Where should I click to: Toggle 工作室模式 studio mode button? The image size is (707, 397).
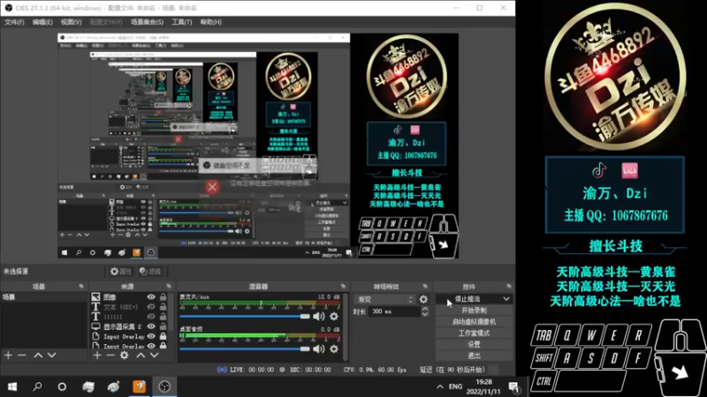(474, 333)
